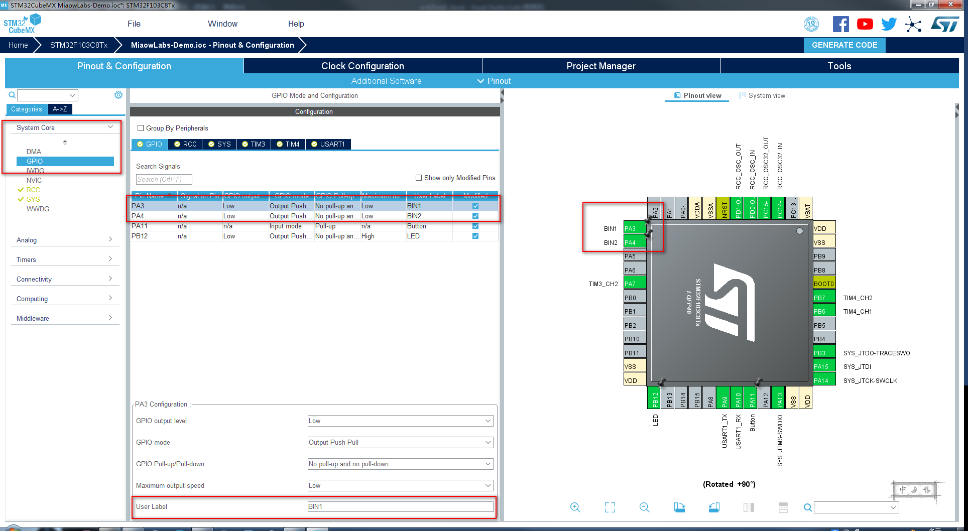This screenshot has width=968, height=531.
Task: Rotate the chip view counter-clockwise
Action: [x=714, y=507]
